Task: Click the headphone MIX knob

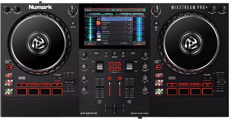Action: point(7,9)
